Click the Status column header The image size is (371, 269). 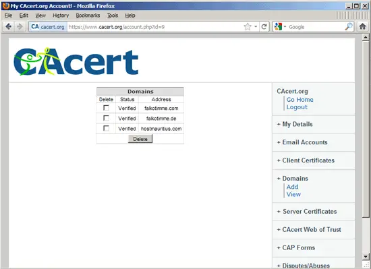tap(127, 99)
